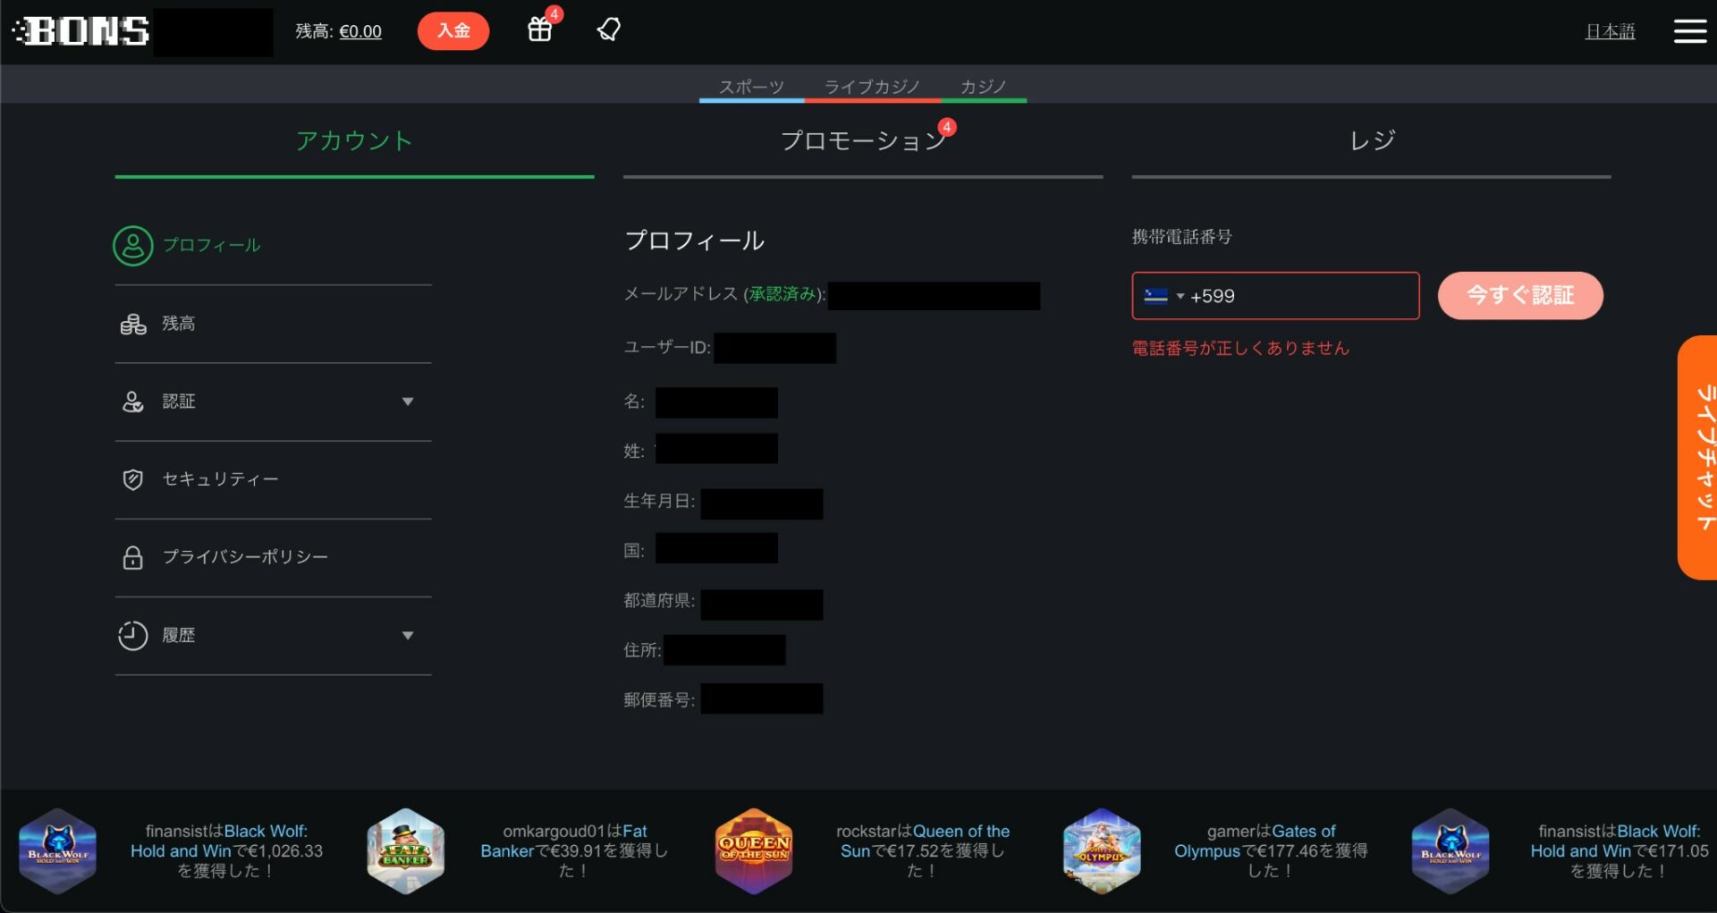Click the €0.00 balance link

coord(360,31)
